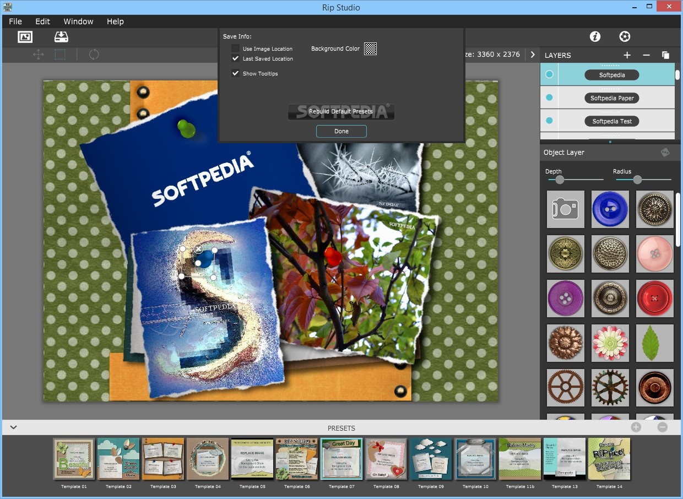The width and height of the screenshot is (683, 499).
Task: Apply Template 07 preset
Action: [x=341, y=459]
